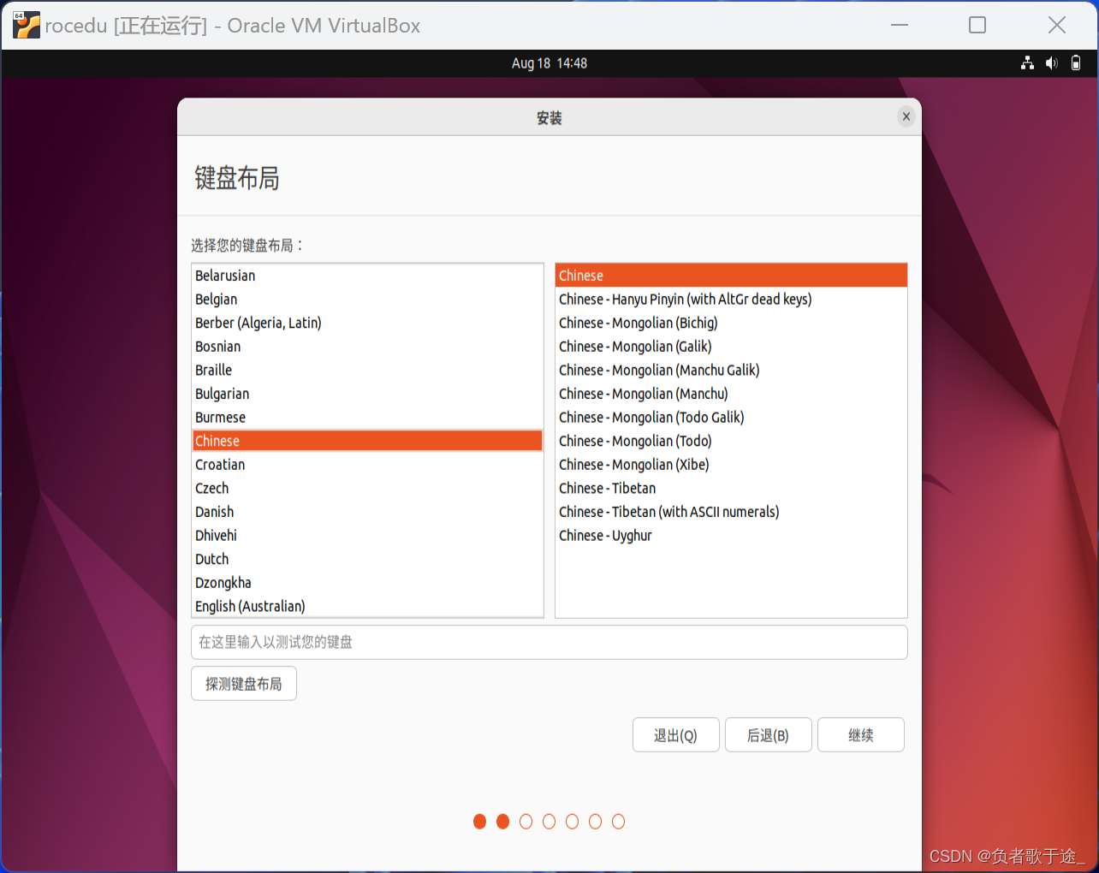Select Chinese - Tibetan (with ASCII numerals)
Image resolution: width=1099 pixels, height=873 pixels.
pyautogui.click(x=731, y=512)
